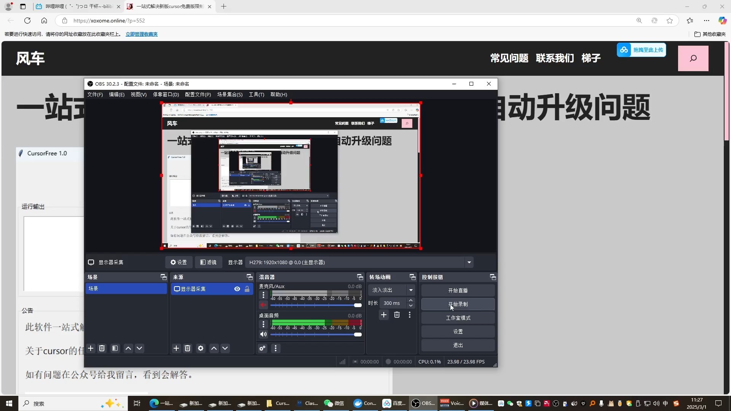The height and width of the screenshot is (411, 731).
Task: Move source up in the list
Action: point(214,348)
